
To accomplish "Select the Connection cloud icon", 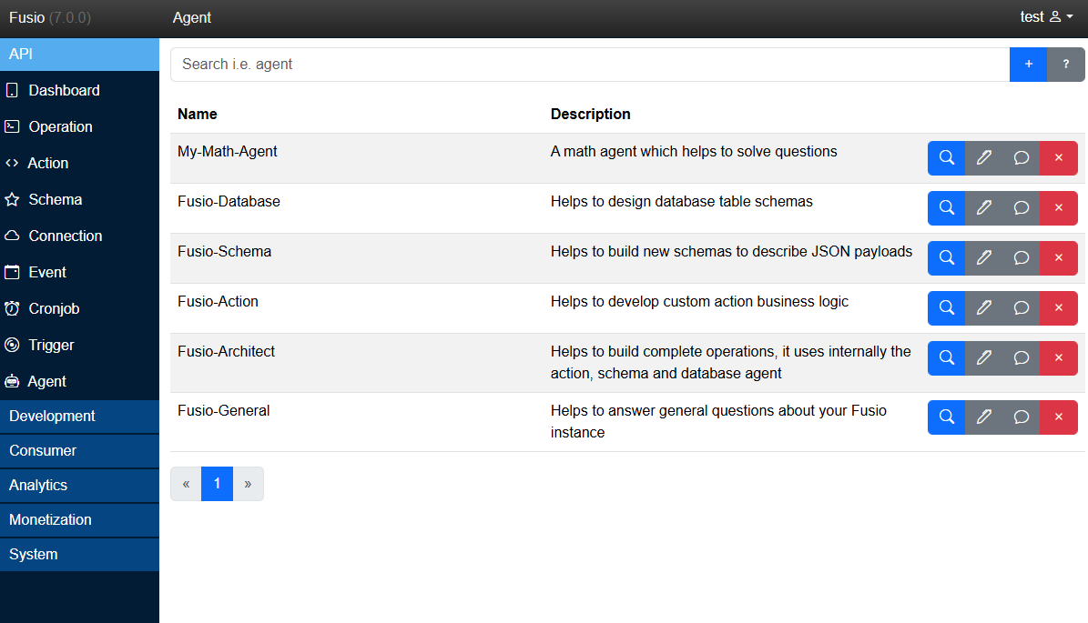I will (x=12, y=236).
